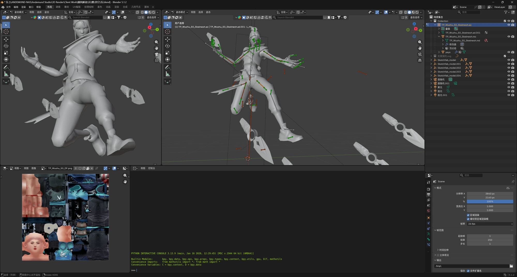Select the Annotate pencil tool in left viewport
517x277 pixels.
[x=6, y=67]
